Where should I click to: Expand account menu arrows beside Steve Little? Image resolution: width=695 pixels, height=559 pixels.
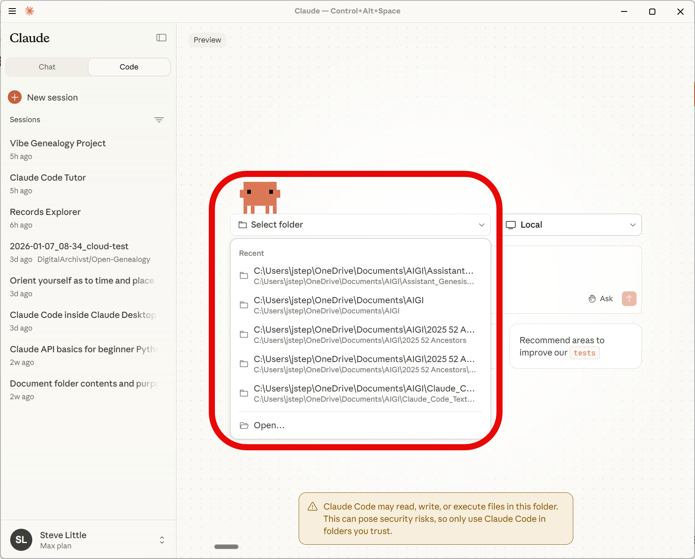[x=162, y=540]
